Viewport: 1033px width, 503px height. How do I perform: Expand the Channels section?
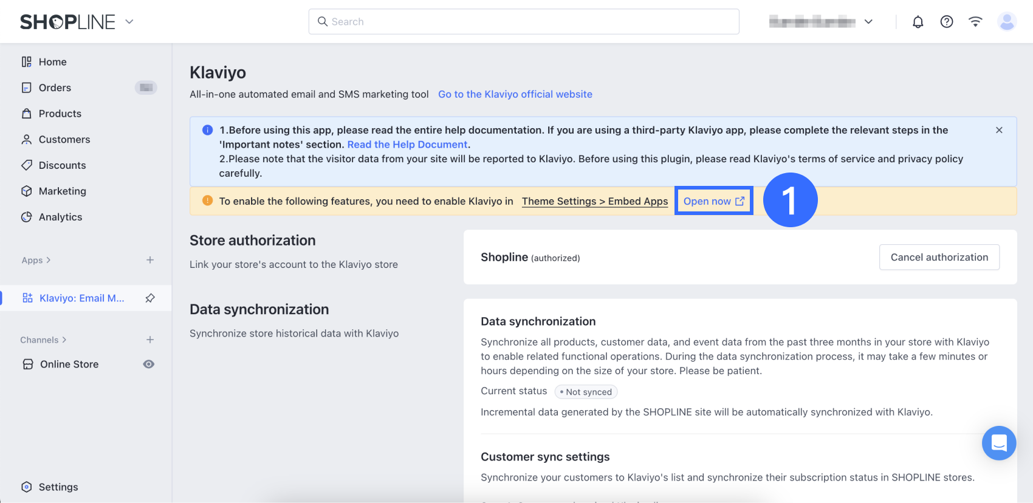pos(43,340)
